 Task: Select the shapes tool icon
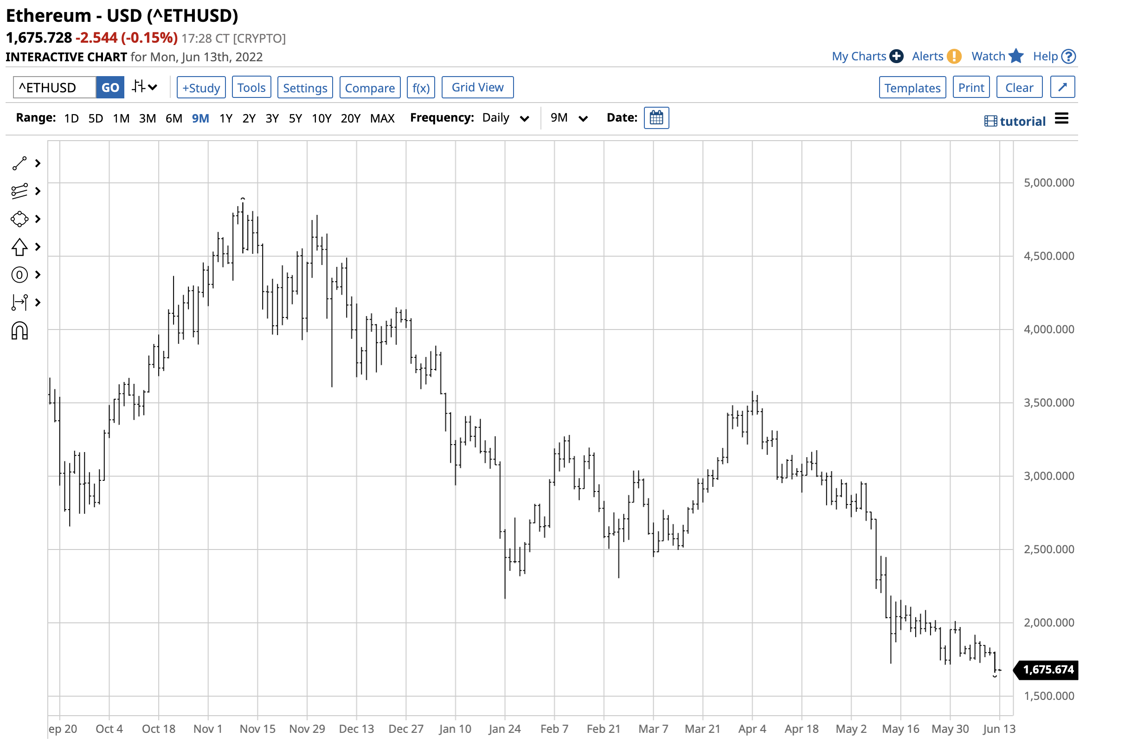pyautogui.click(x=19, y=219)
